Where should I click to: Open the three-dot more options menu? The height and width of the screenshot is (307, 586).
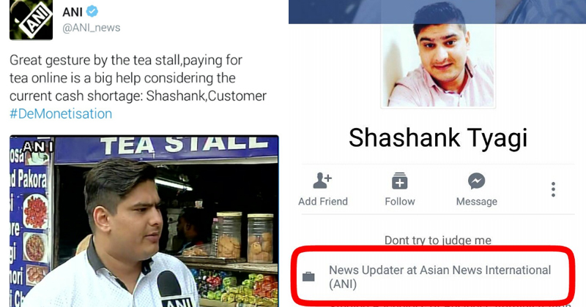[554, 189]
